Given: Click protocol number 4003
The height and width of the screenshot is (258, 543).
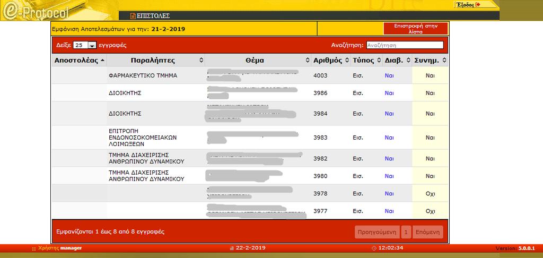Looking at the screenshot, I should click(320, 75).
